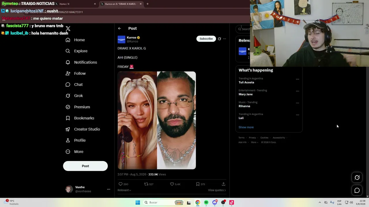Click the 222.9K Views count

157,175
